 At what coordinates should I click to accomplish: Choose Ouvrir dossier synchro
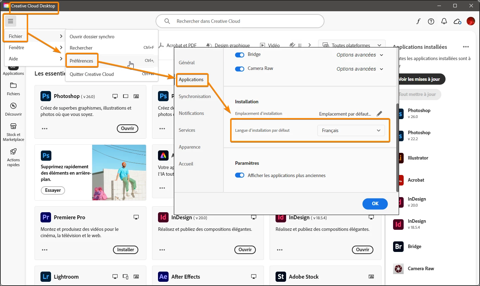tap(112, 37)
